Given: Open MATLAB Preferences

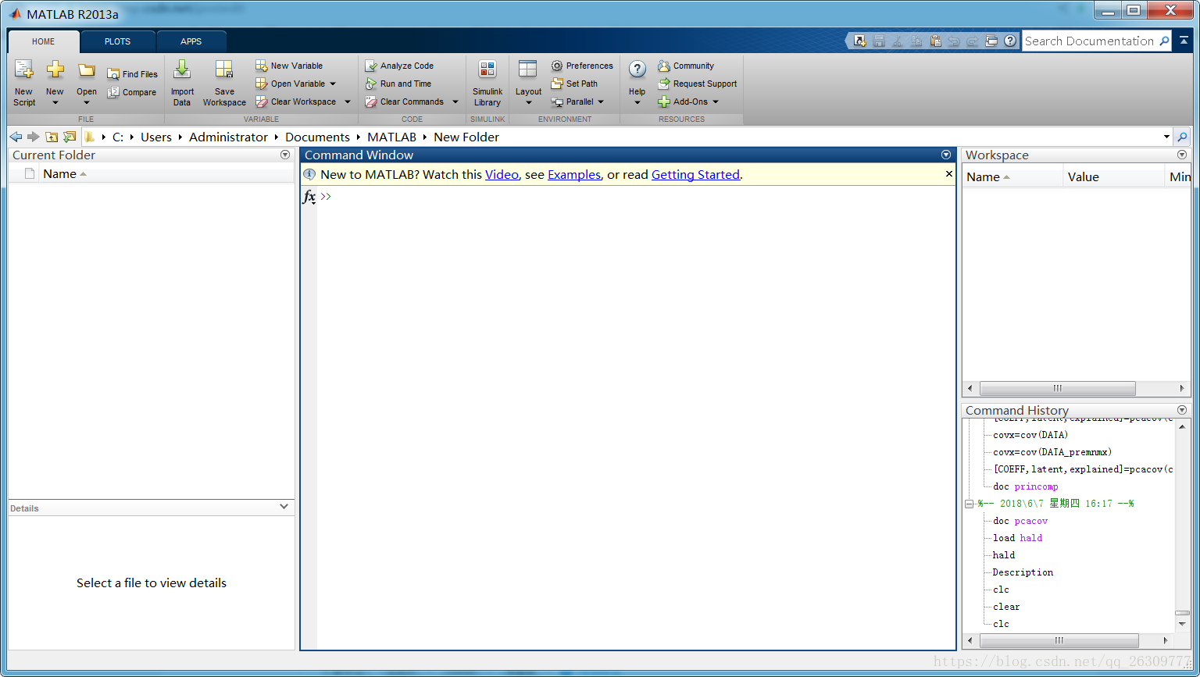Looking at the screenshot, I should [x=582, y=66].
